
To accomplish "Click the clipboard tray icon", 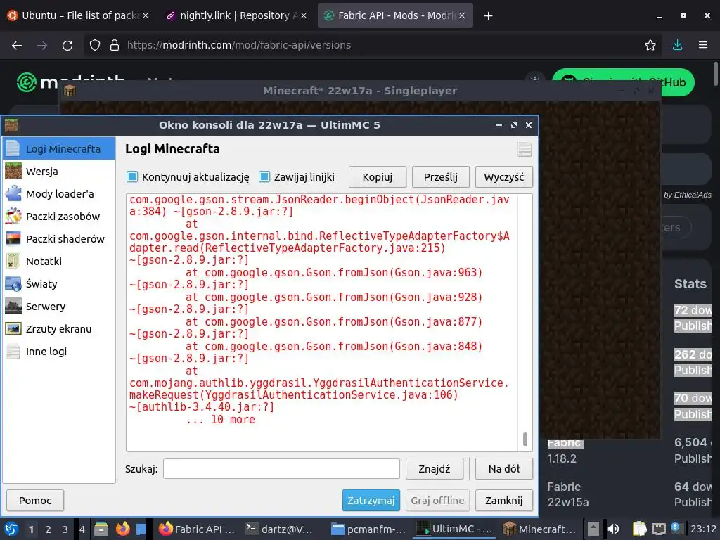I will click(x=639, y=529).
